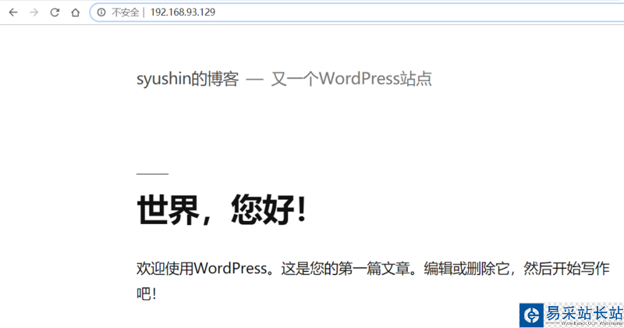Click the paragraph starting 欢迎使用WordPress
Screen dimensions: 624x328
[x=373, y=281]
